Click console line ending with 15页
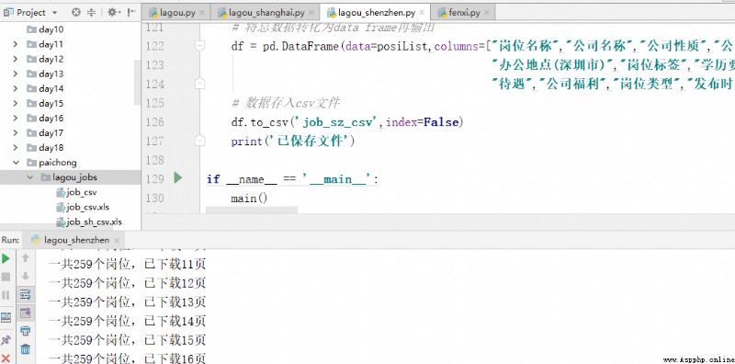Screen dimensions: 735x364 point(127,339)
